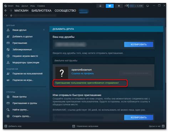Click the ДОБАВИТЬ ДРУГА header
Viewport: 169px width, 132px height.
pos(63,29)
